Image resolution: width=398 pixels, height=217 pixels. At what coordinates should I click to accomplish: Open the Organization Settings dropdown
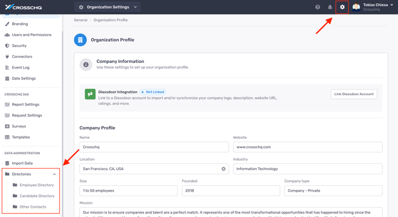click(108, 7)
